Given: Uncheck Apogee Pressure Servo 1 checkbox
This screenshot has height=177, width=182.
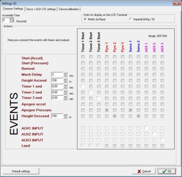Looking at the screenshot, I should pyautogui.click(x=131, y=110).
